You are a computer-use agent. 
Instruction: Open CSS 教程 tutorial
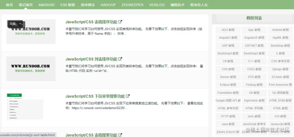click(228, 69)
